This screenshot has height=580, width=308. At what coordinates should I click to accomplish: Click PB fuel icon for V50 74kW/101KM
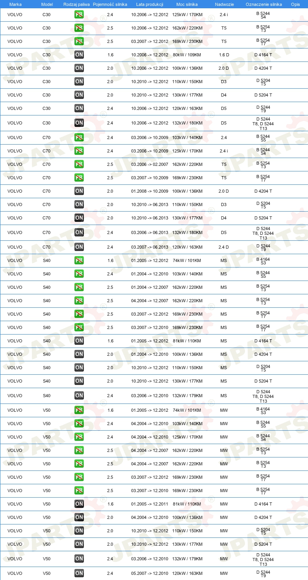click(x=79, y=410)
